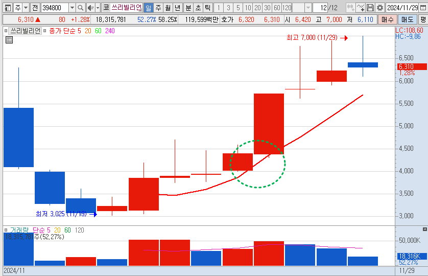Click the red 6,310 price axis tag
Screen dimensions: 428x276
(x=412, y=66)
